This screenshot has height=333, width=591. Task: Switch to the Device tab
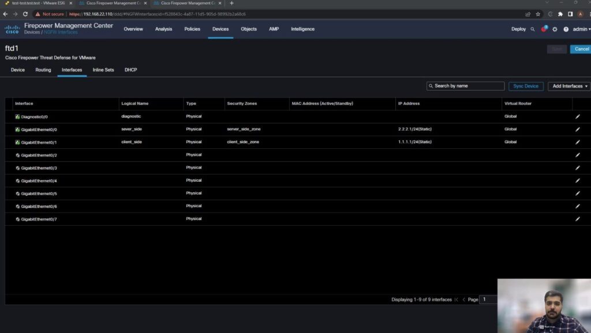(x=18, y=70)
